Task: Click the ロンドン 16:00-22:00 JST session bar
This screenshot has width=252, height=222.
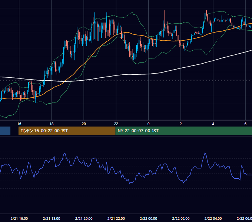Action: [67, 131]
